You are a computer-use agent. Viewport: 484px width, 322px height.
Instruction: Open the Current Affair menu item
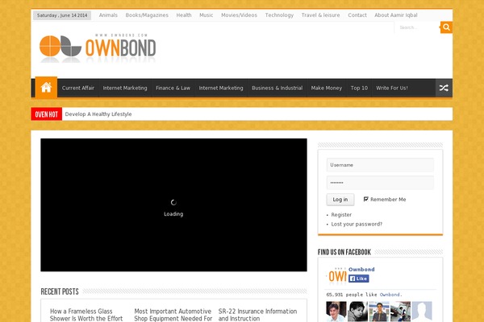(77, 88)
